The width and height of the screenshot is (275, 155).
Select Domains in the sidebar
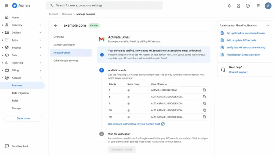23,85
